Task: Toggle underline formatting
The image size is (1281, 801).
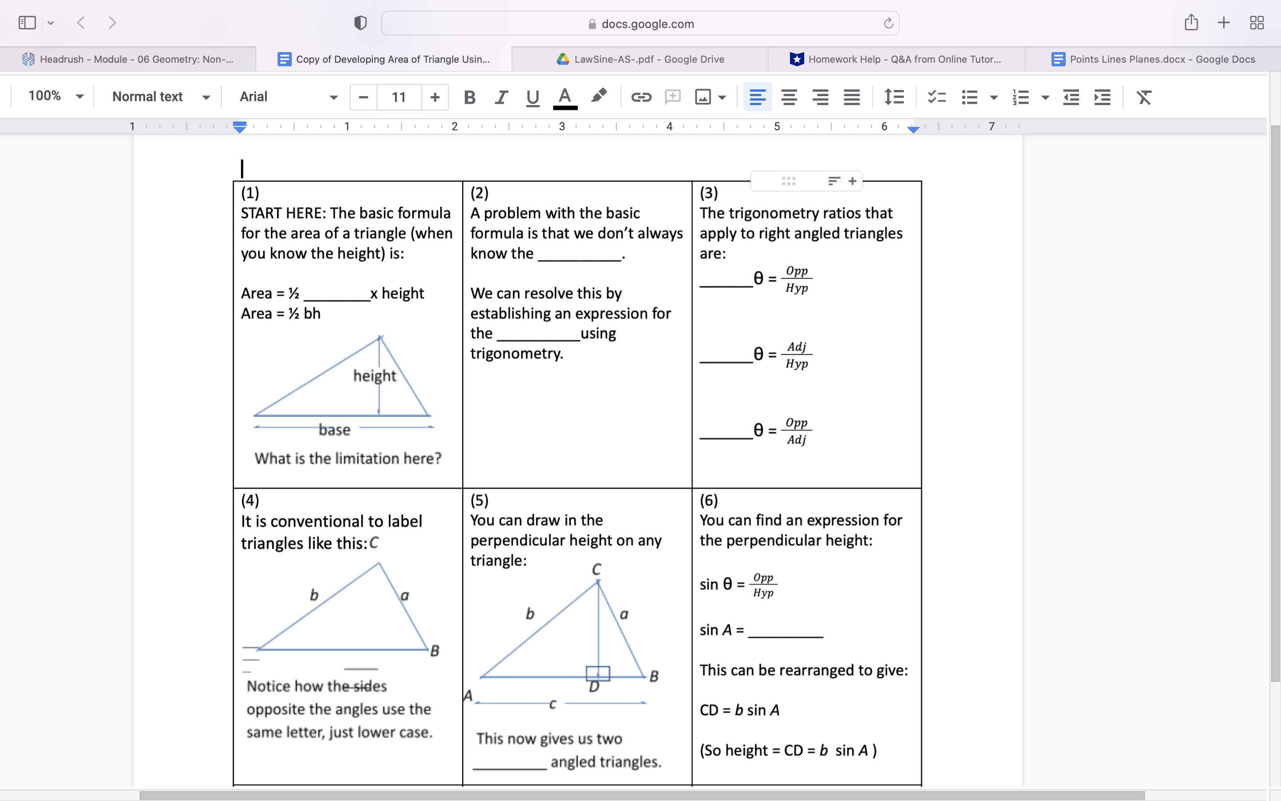Action: [x=532, y=97]
